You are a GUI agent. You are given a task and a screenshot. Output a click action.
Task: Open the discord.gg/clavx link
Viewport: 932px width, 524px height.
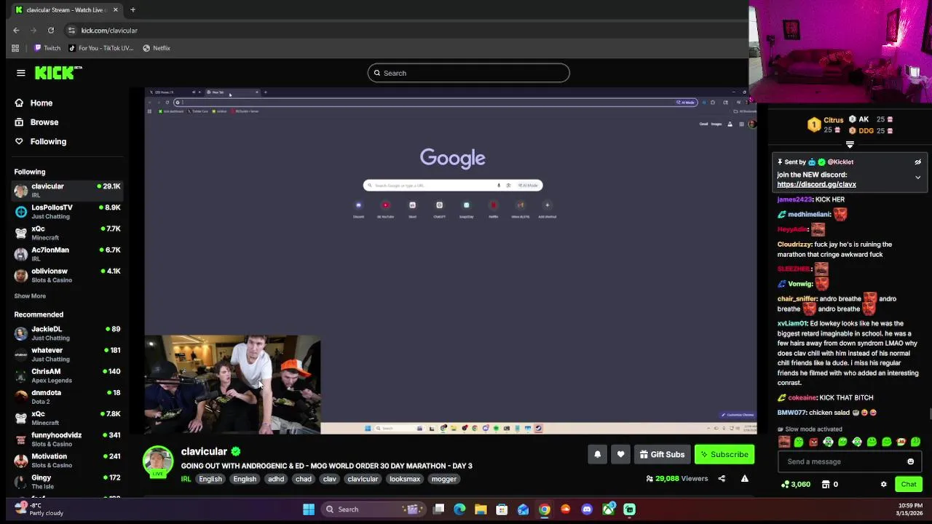click(816, 184)
